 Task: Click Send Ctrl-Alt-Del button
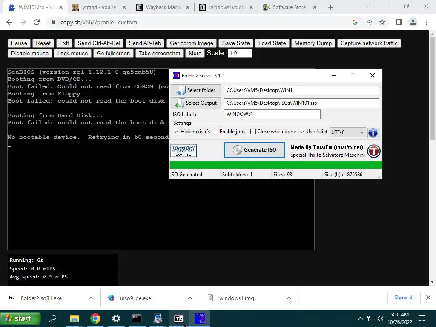click(99, 43)
